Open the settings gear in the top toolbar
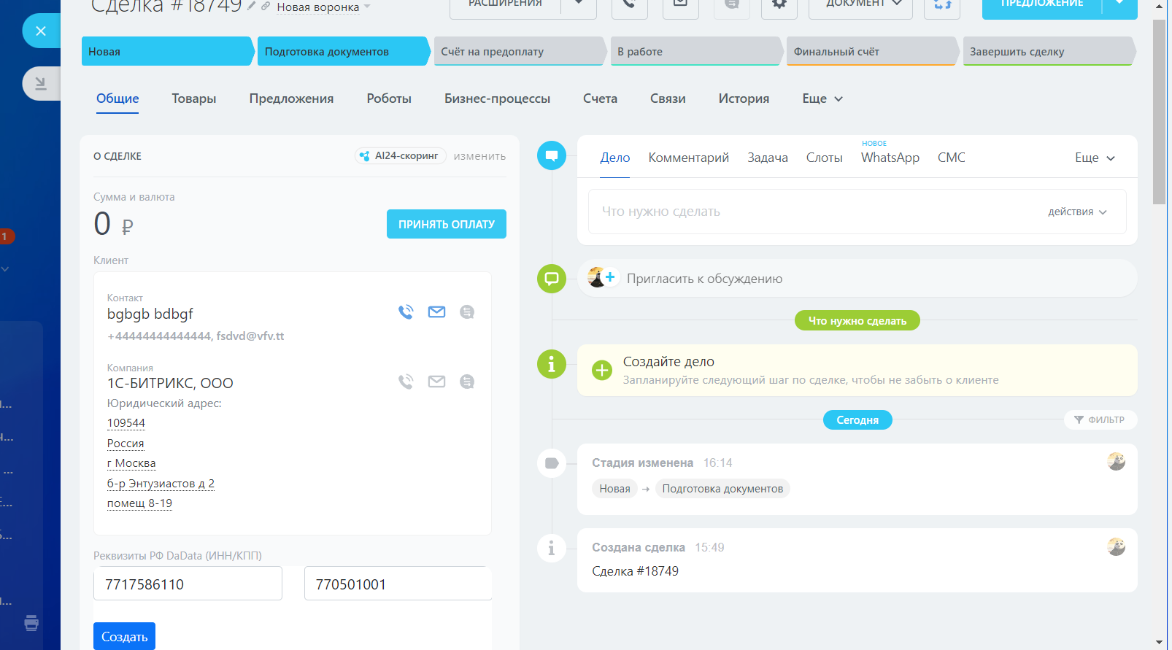The image size is (1172, 650). point(779,4)
